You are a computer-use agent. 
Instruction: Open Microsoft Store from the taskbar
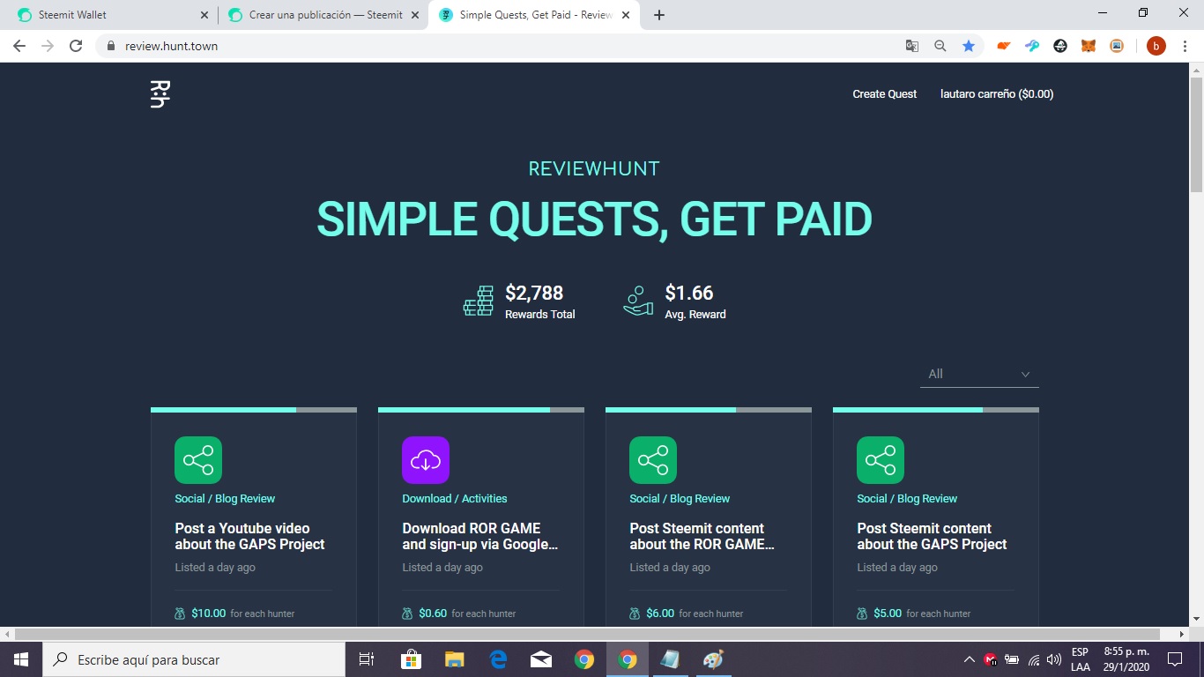[x=411, y=659]
